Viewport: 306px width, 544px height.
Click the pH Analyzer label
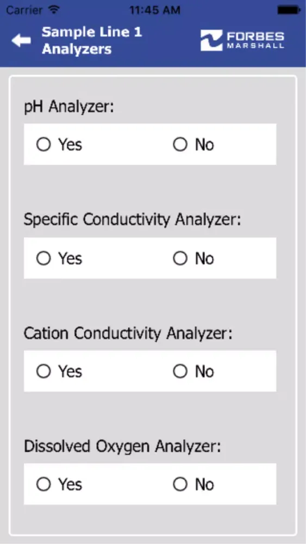pyautogui.click(x=69, y=107)
